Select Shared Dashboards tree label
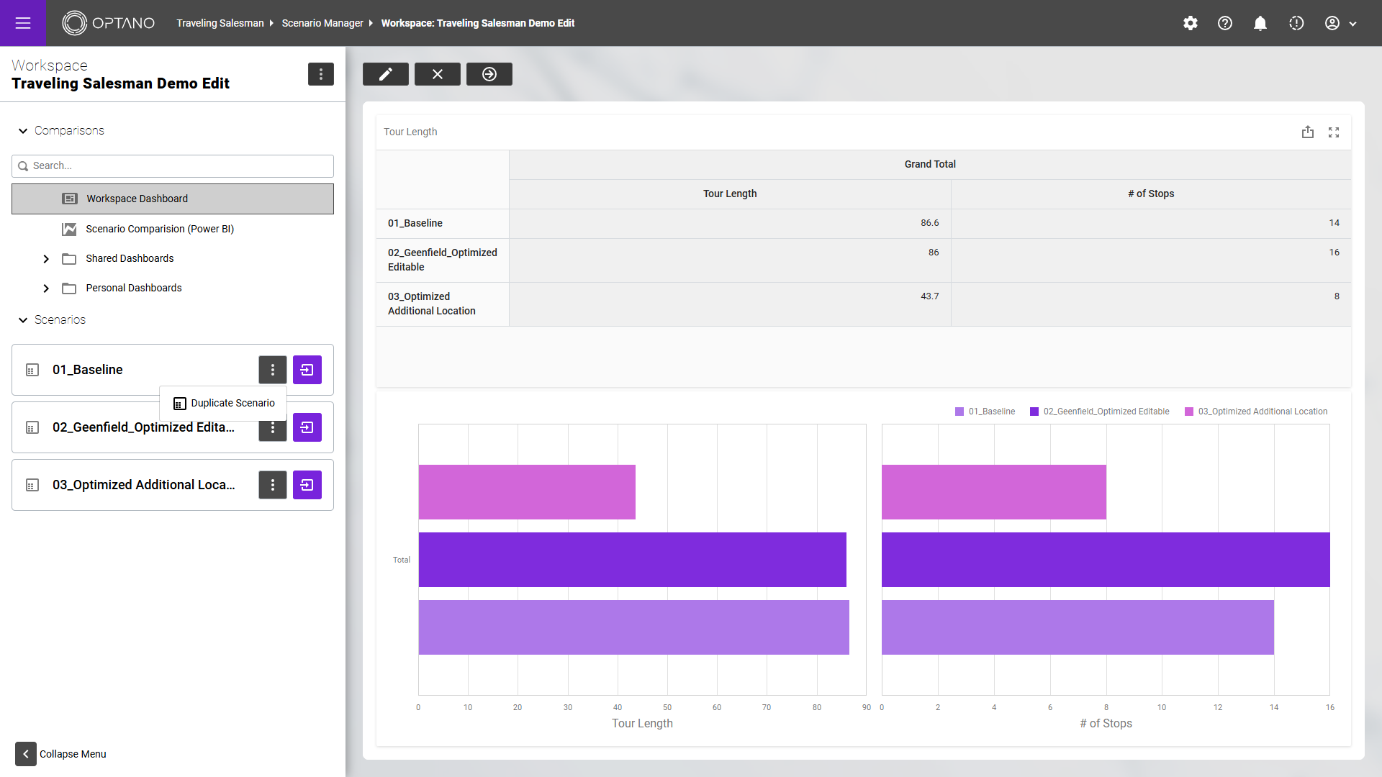The image size is (1382, 777). point(130,258)
